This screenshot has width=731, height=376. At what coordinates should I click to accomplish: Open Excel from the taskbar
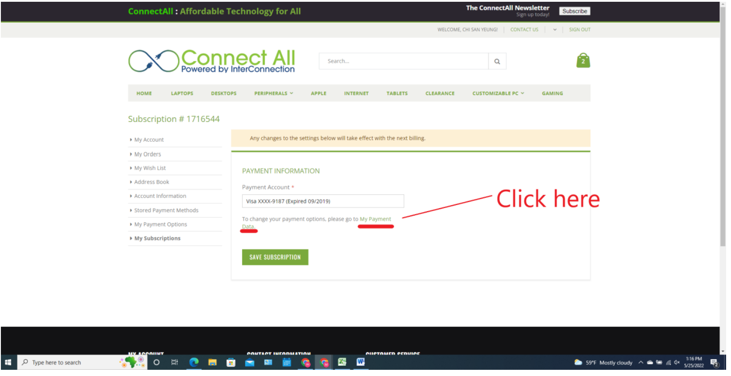(x=342, y=362)
